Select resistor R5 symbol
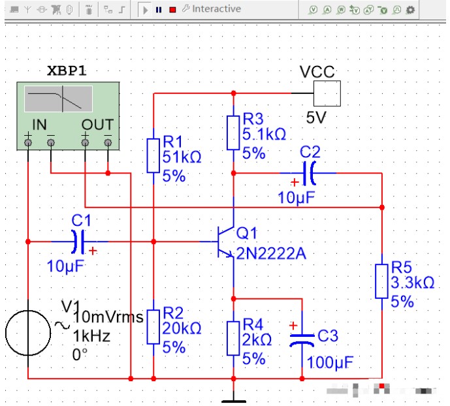 pos(381,281)
